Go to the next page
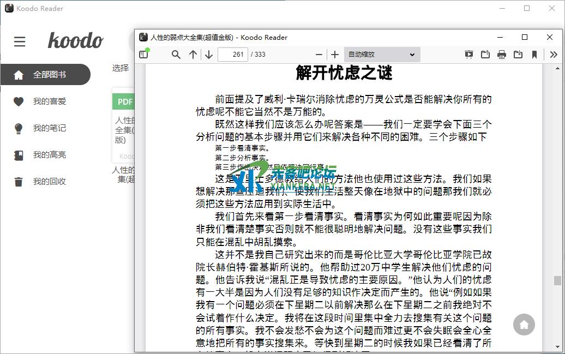565x354 pixels. pyautogui.click(x=209, y=55)
